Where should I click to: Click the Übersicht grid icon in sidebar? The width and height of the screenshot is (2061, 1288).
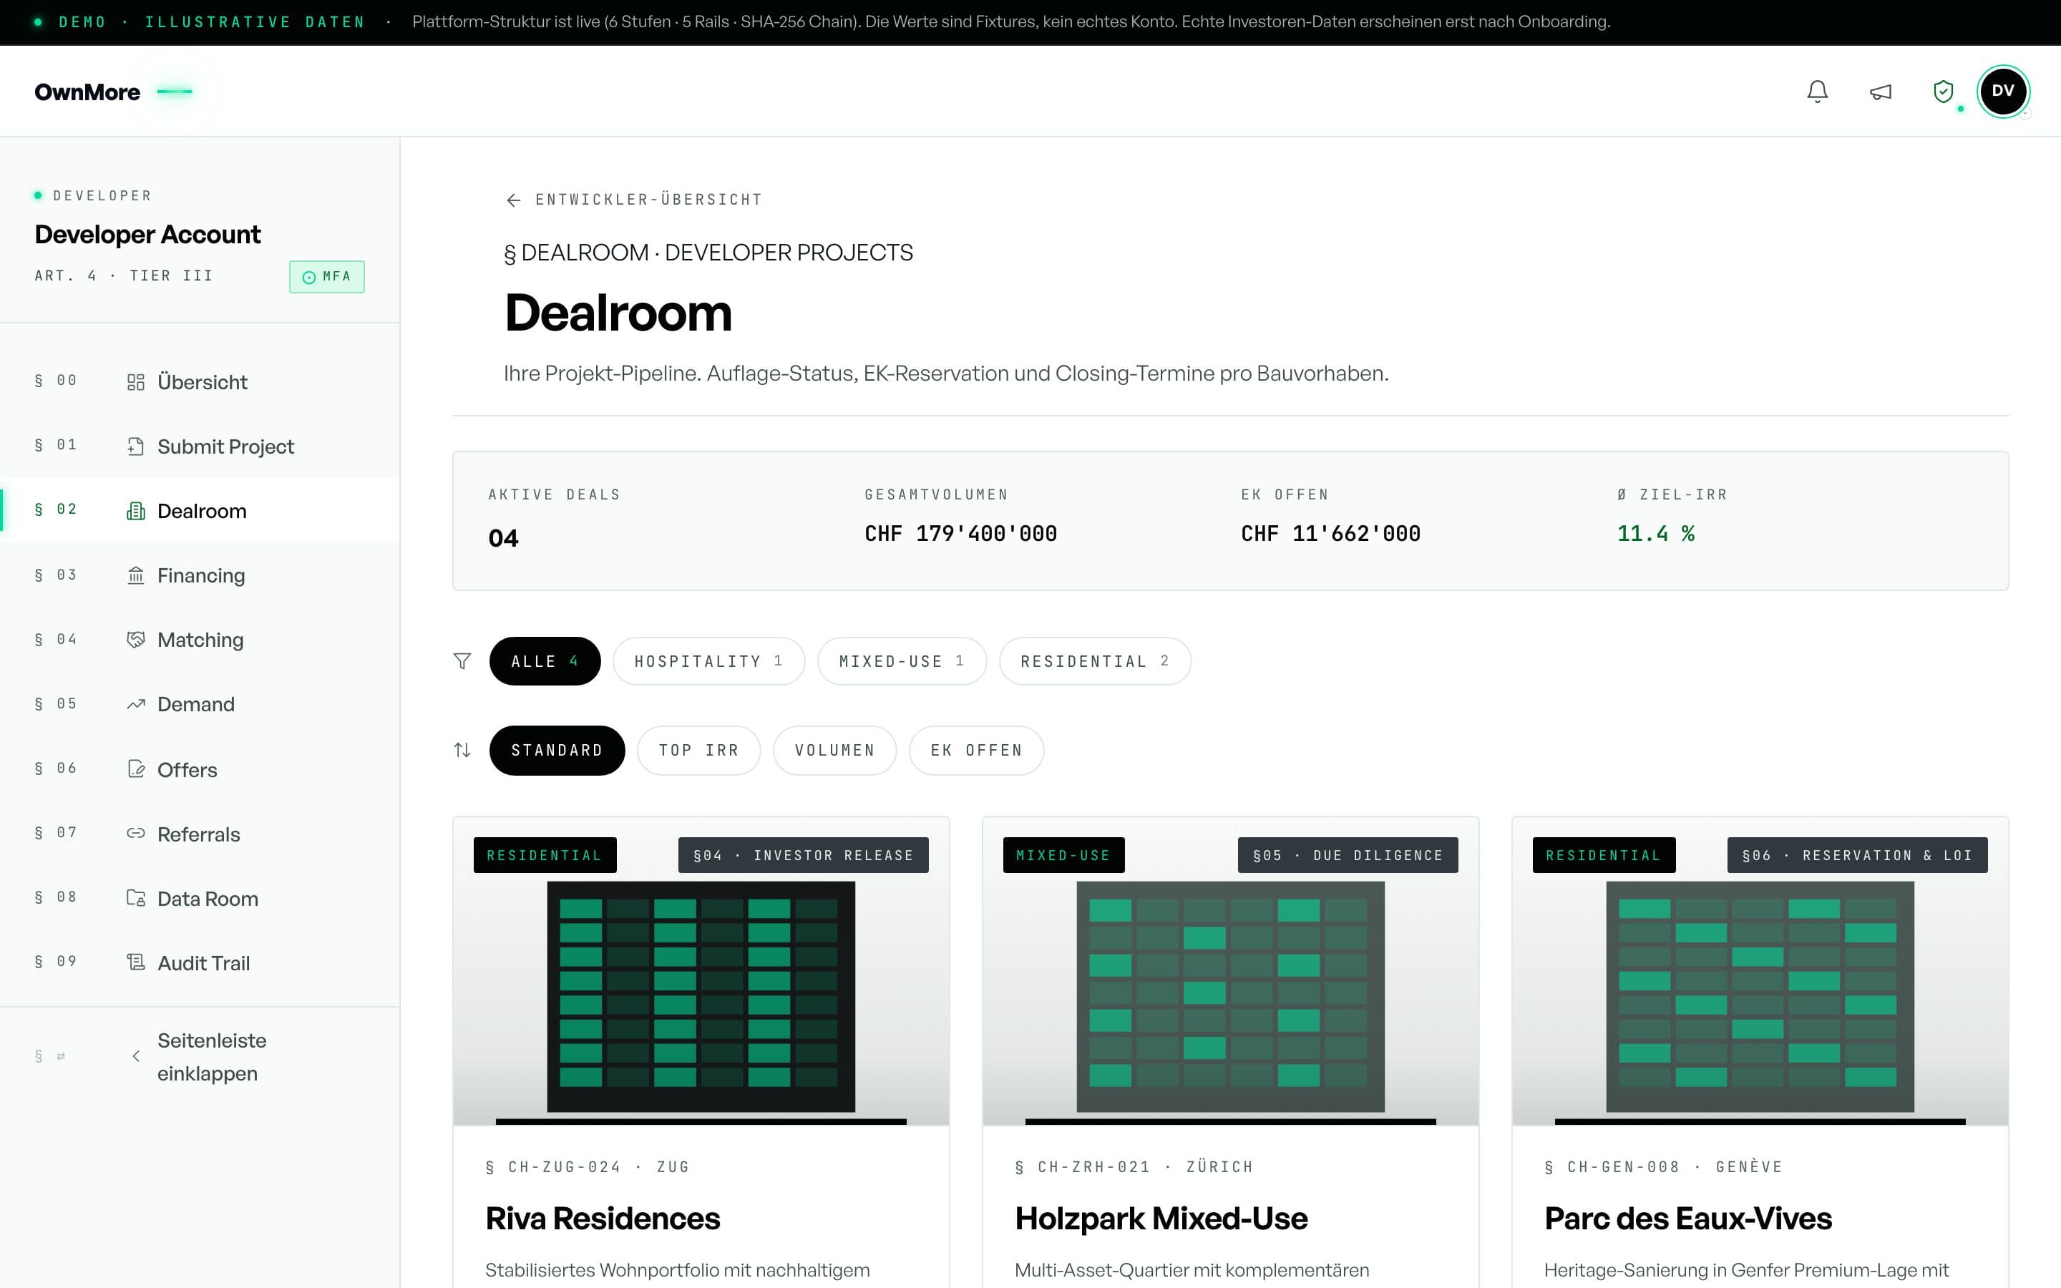click(135, 383)
